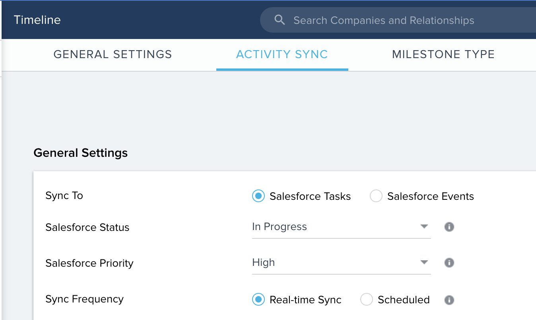The height and width of the screenshot is (320, 536).
Task: Click the Salesforce Status label
Action: [x=87, y=227]
